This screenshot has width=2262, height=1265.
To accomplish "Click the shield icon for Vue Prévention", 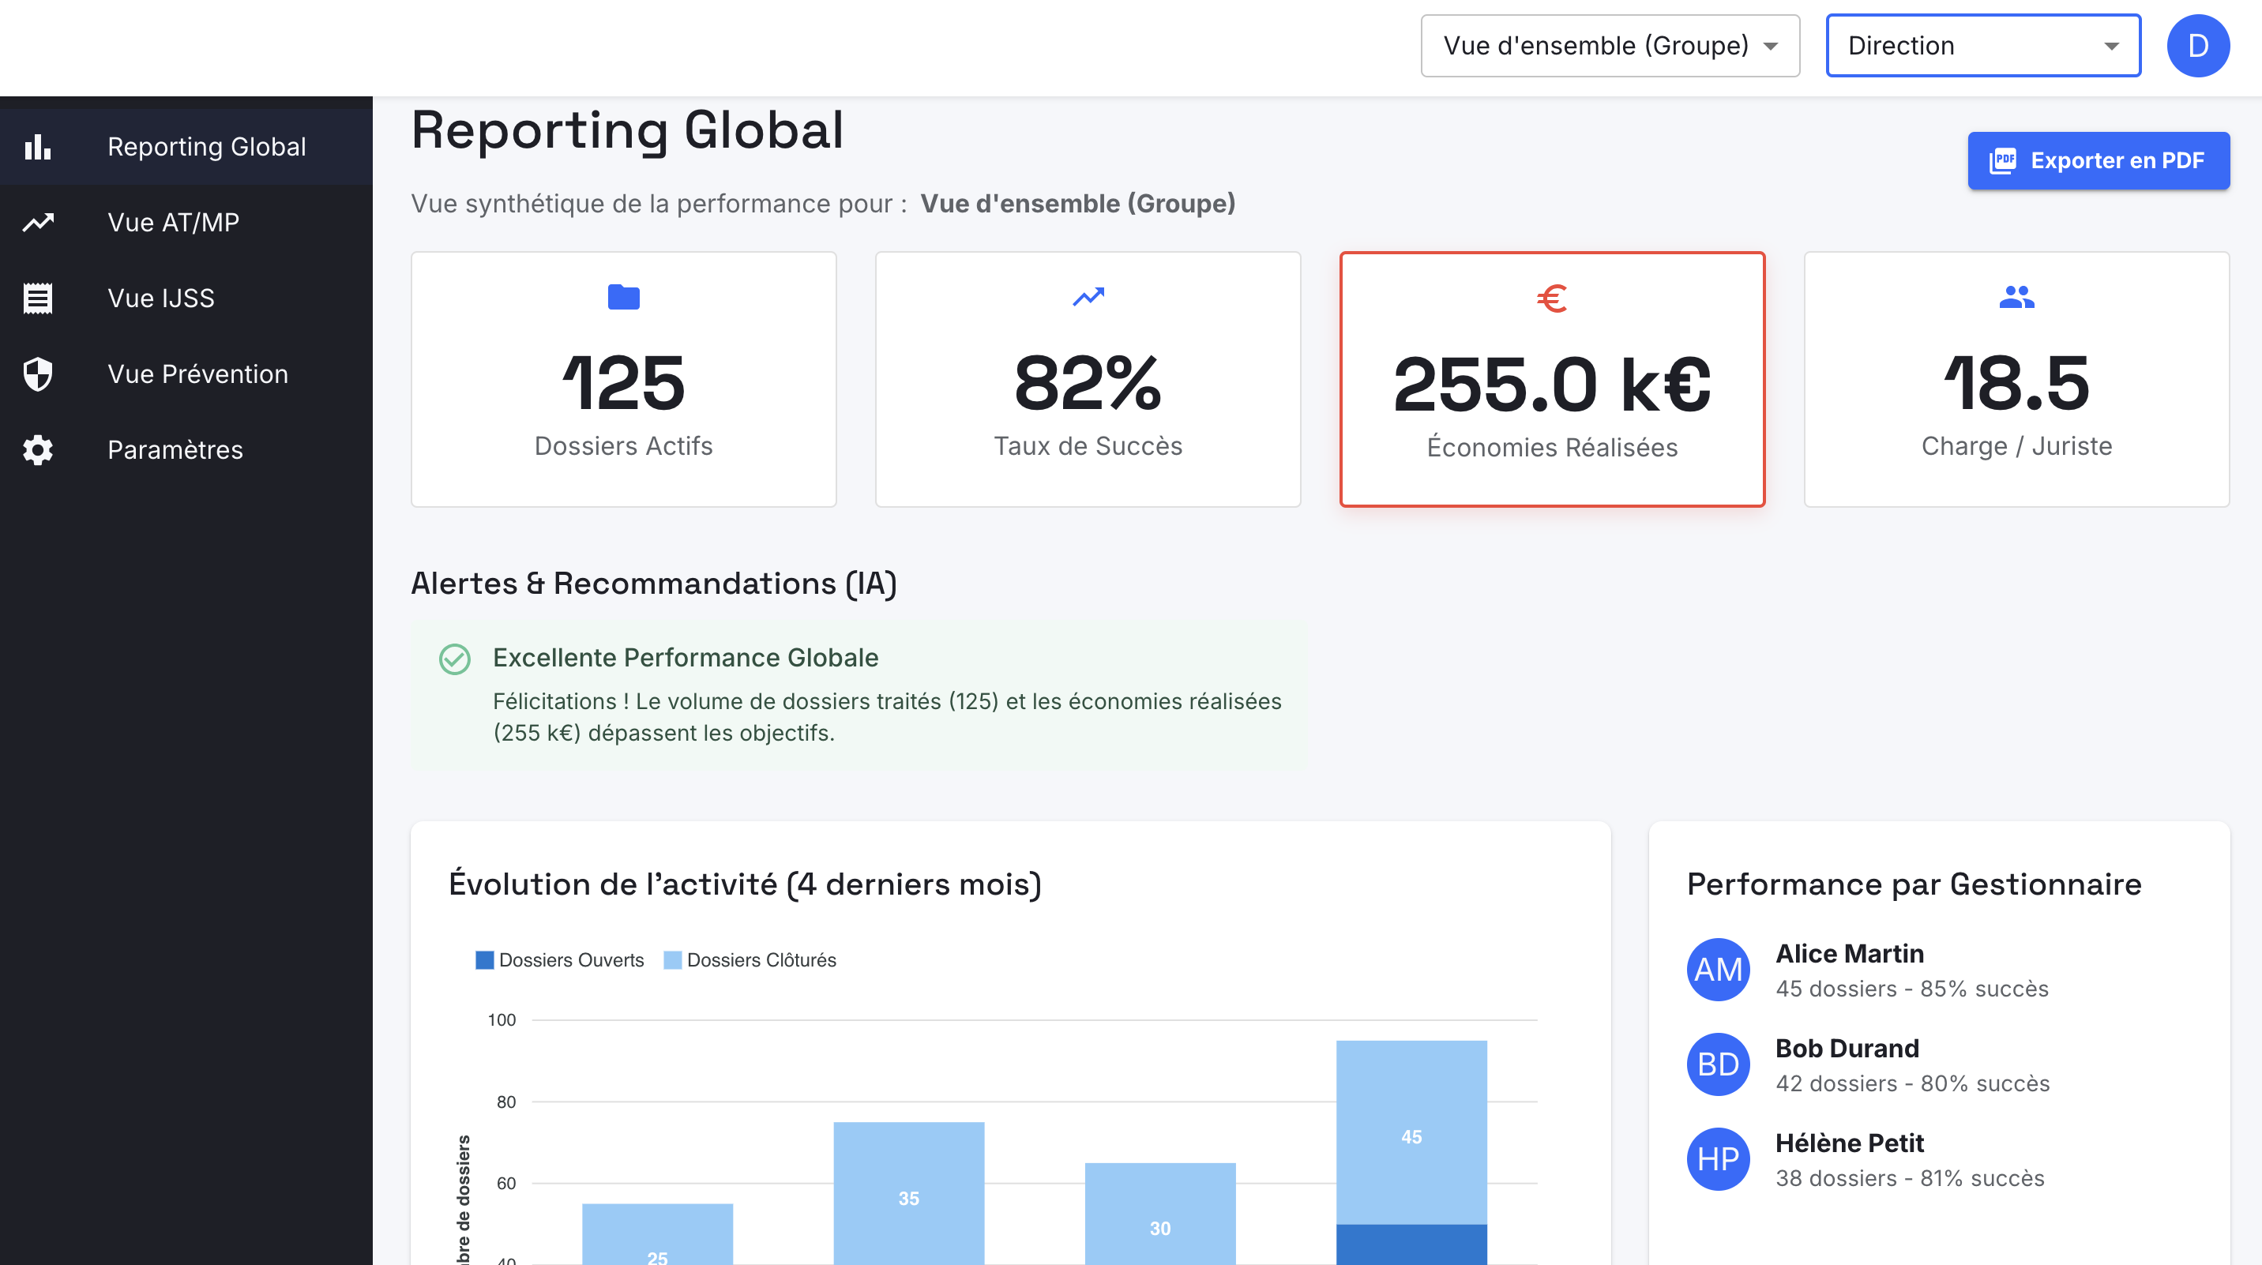I will [38, 374].
